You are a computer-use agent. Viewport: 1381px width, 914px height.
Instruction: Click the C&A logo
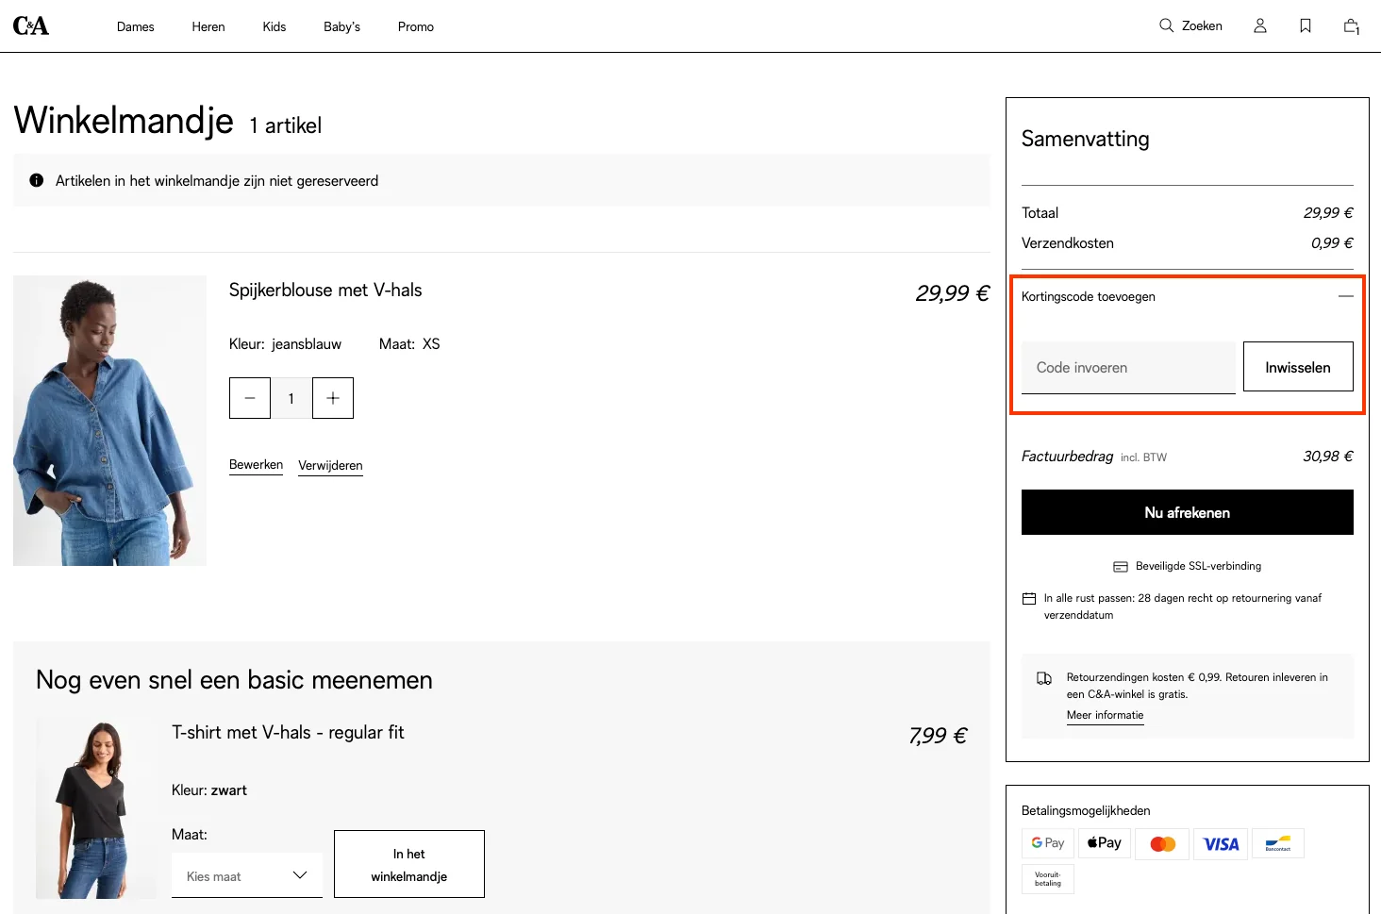point(31,25)
